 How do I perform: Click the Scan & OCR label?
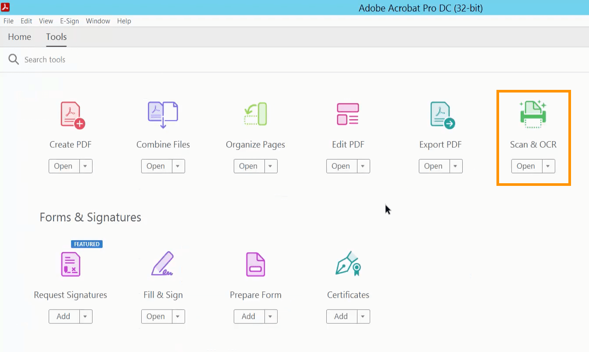533,145
